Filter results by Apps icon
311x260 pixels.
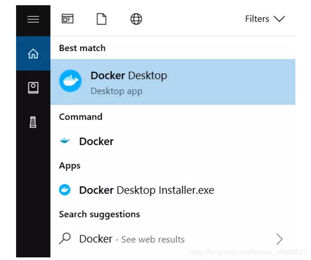(67, 19)
